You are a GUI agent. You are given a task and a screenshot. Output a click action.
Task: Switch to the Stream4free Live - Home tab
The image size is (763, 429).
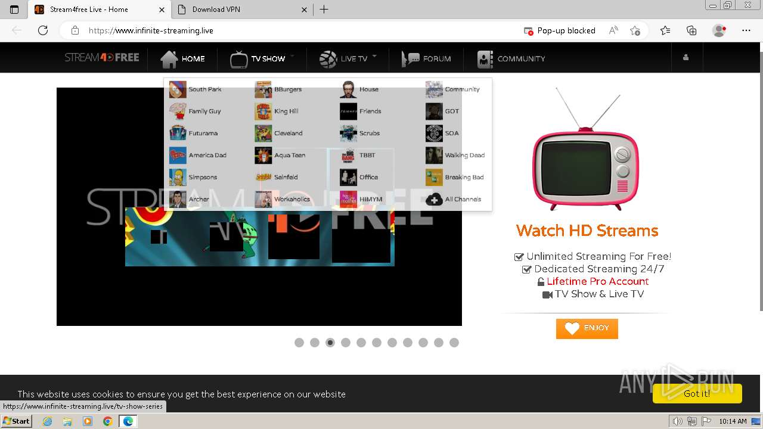click(x=100, y=10)
